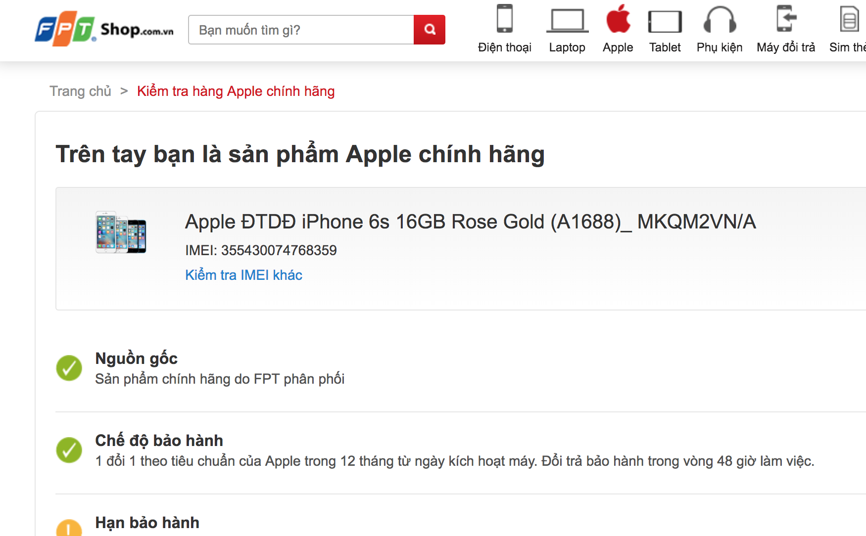Open the Phụ kiện headphones icon
This screenshot has width=866, height=536.
pyautogui.click(x=720, y=20)
